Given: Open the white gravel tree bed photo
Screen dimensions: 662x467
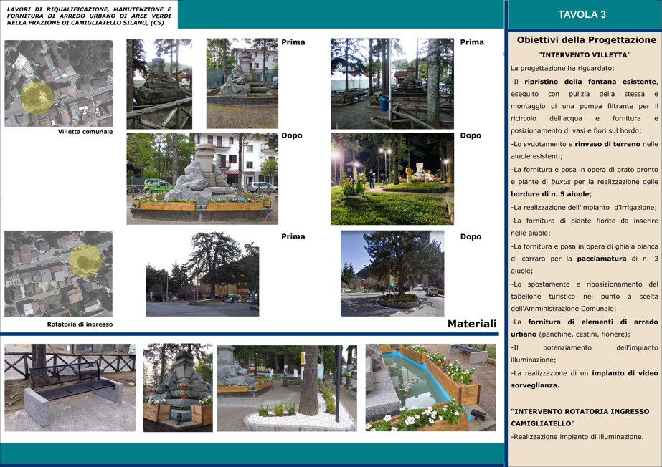Looking at the screenshot, I should coord(287,388).
